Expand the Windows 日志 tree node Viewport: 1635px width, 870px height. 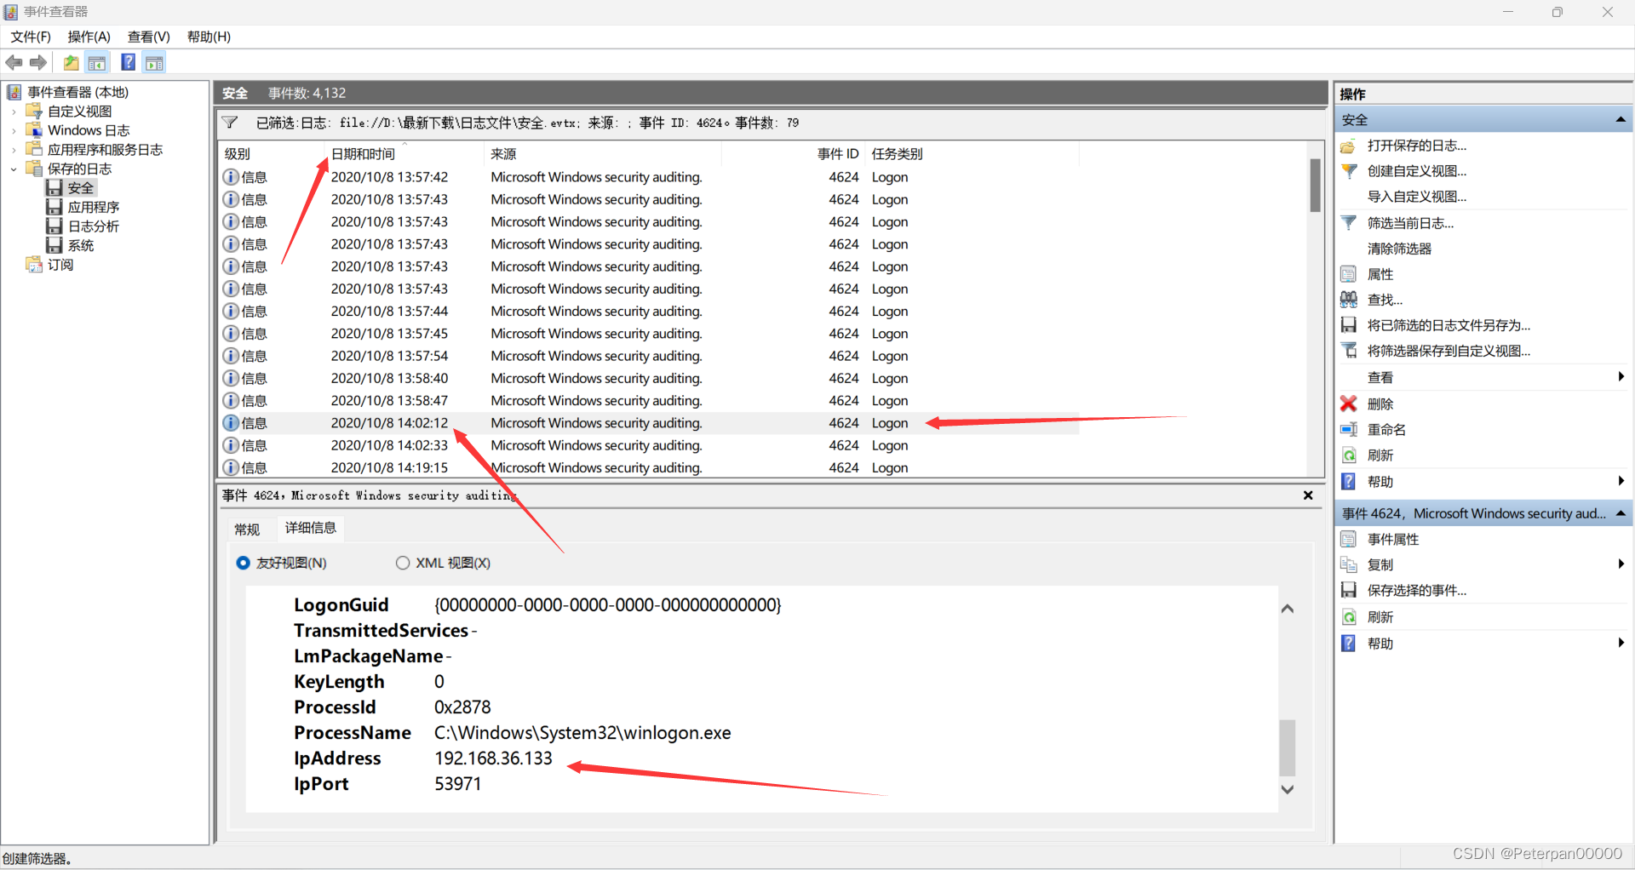point(14,130)
